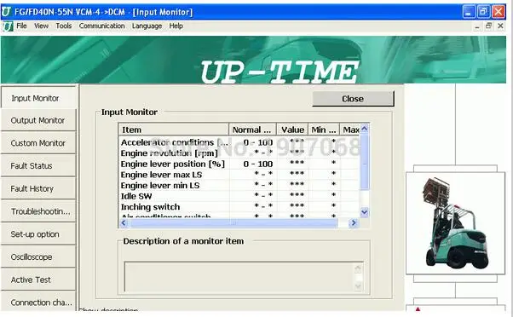Launch the Oscilloscope tab
The height and width of the screenshot is (317, 513).
[38, 256]
